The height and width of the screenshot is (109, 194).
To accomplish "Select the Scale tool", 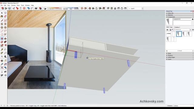I will [2, 46].
